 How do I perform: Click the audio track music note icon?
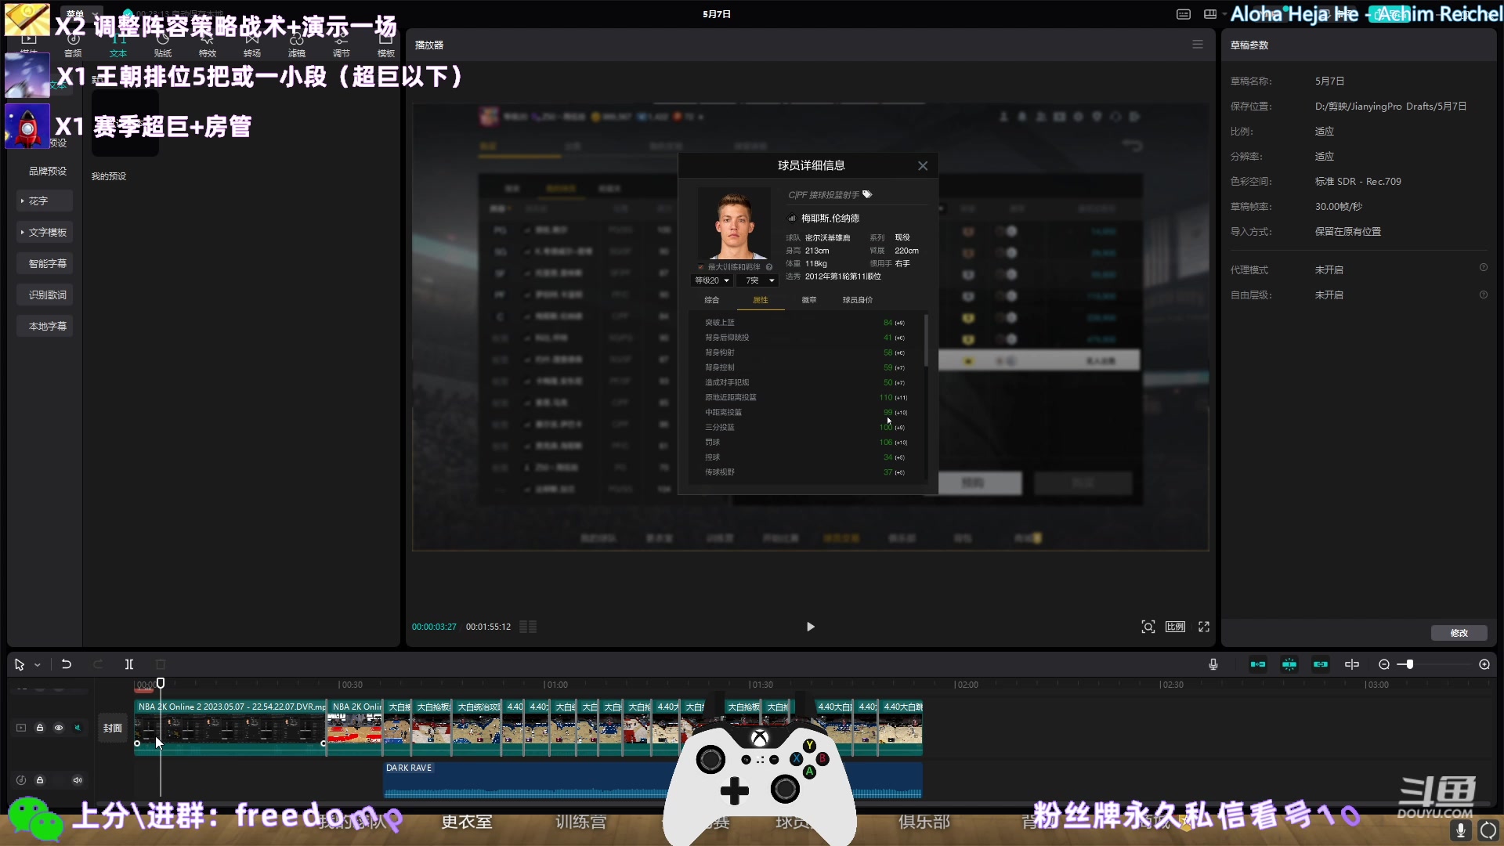point(21,780)
